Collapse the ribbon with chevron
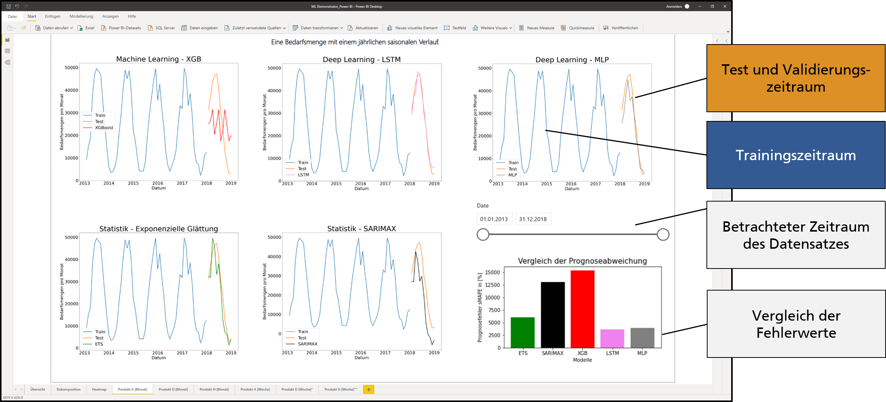886x402 pixels. click(x=728, y=32)
